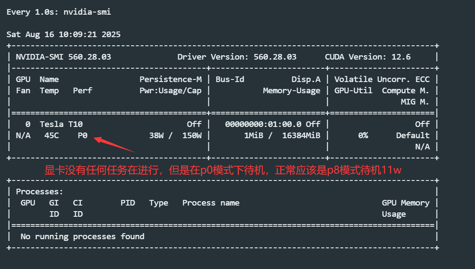Click the "No running processes found" line
This screenshot has height=269, width=475.
pyautogui.click(x=82, y=237)
